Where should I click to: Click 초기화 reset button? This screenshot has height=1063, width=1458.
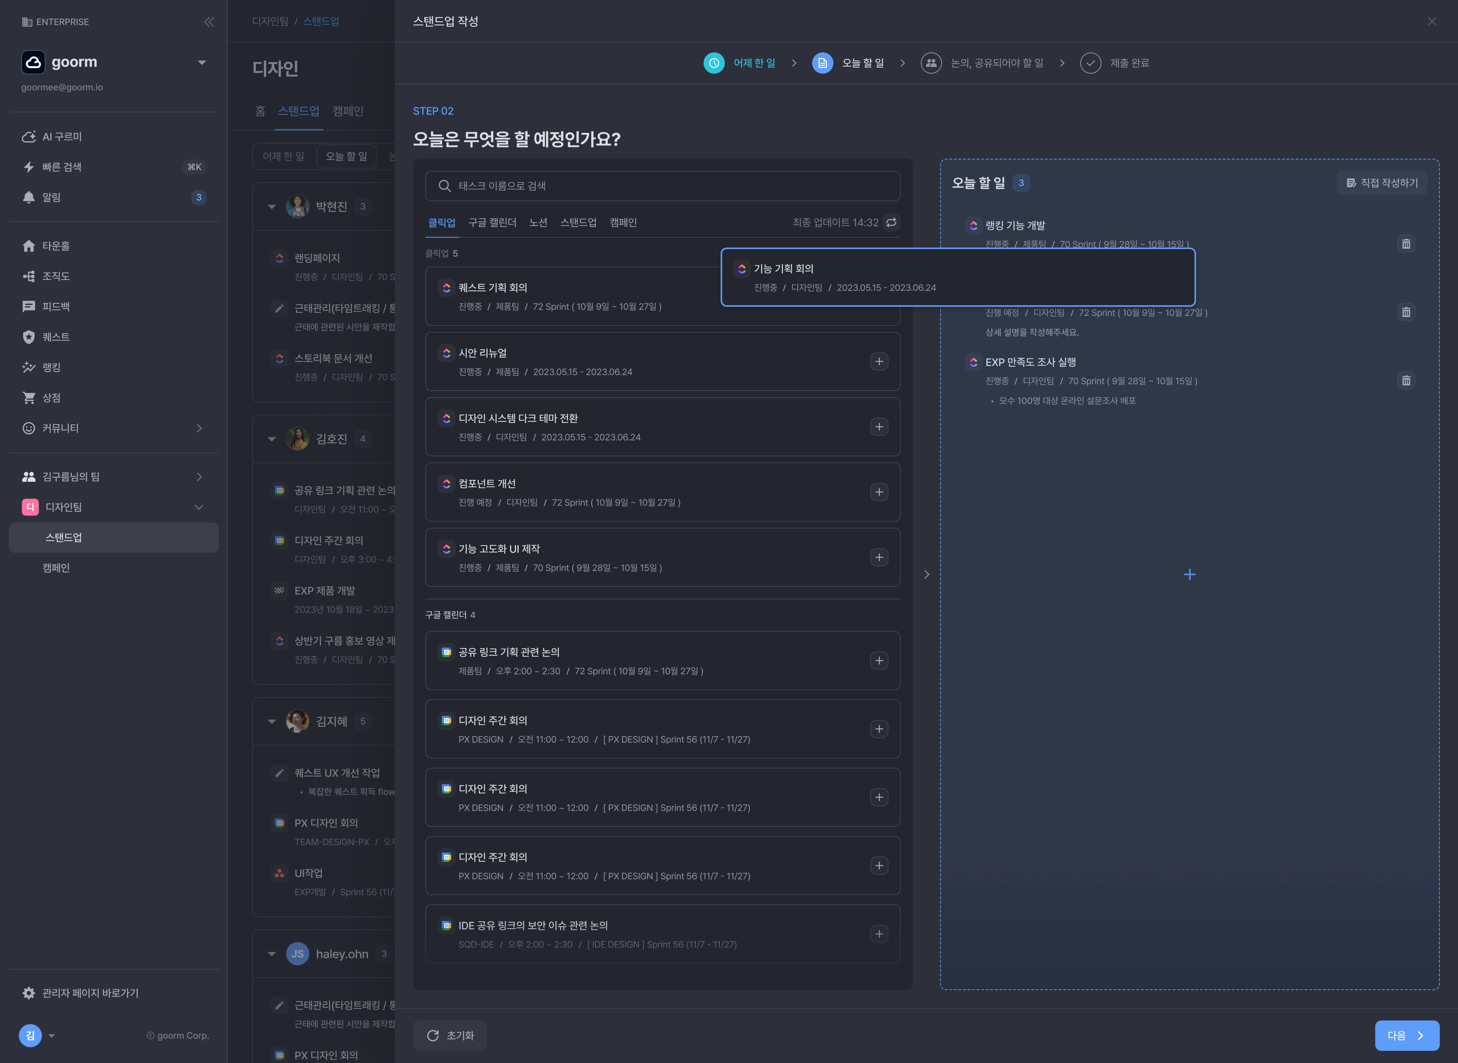pyautogui.click(x=450, y=1035)
